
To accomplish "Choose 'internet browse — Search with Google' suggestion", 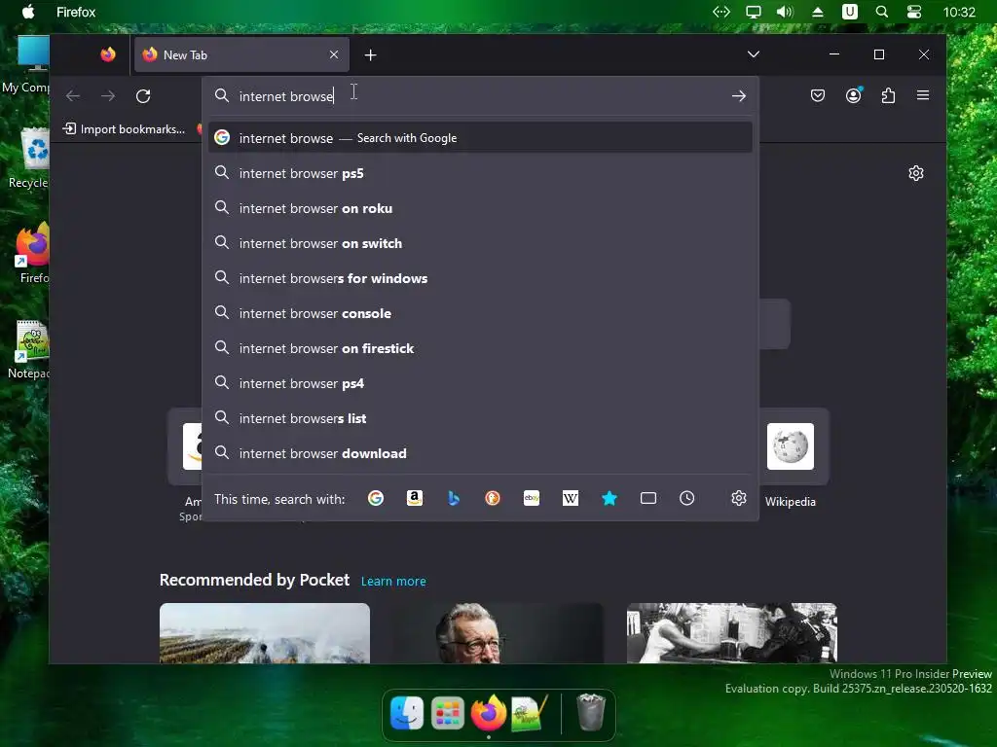I will (480, 138).
